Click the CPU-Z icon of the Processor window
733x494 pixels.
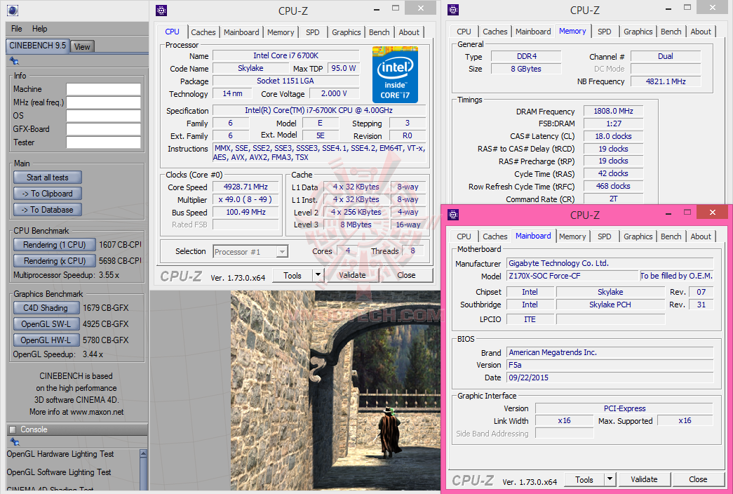(x=161, y=10)
